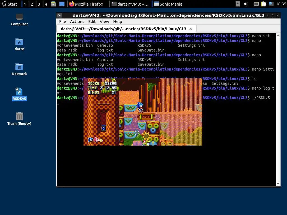Click the 'nano set' command text
Screen dimensions: 287x215
pyautogui.click(x=261, y=36)
